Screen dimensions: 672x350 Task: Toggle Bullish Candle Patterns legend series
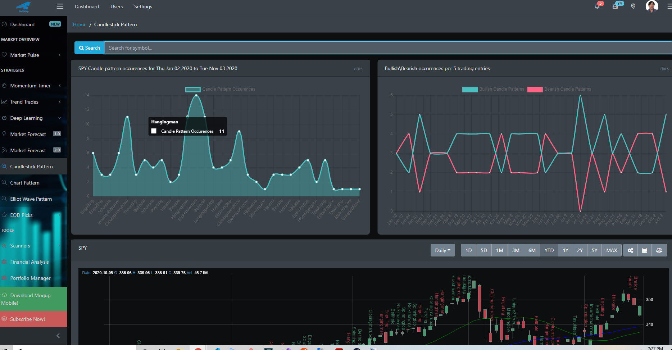(x=493, y=89)
